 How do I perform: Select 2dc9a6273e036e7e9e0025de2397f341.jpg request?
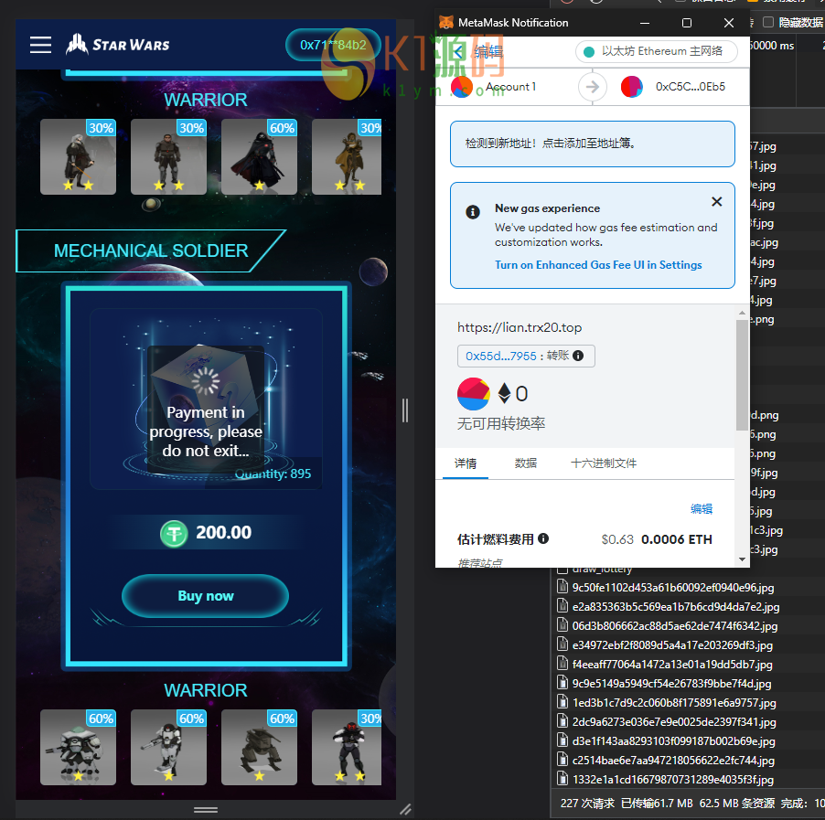click(x=674, y=721)
